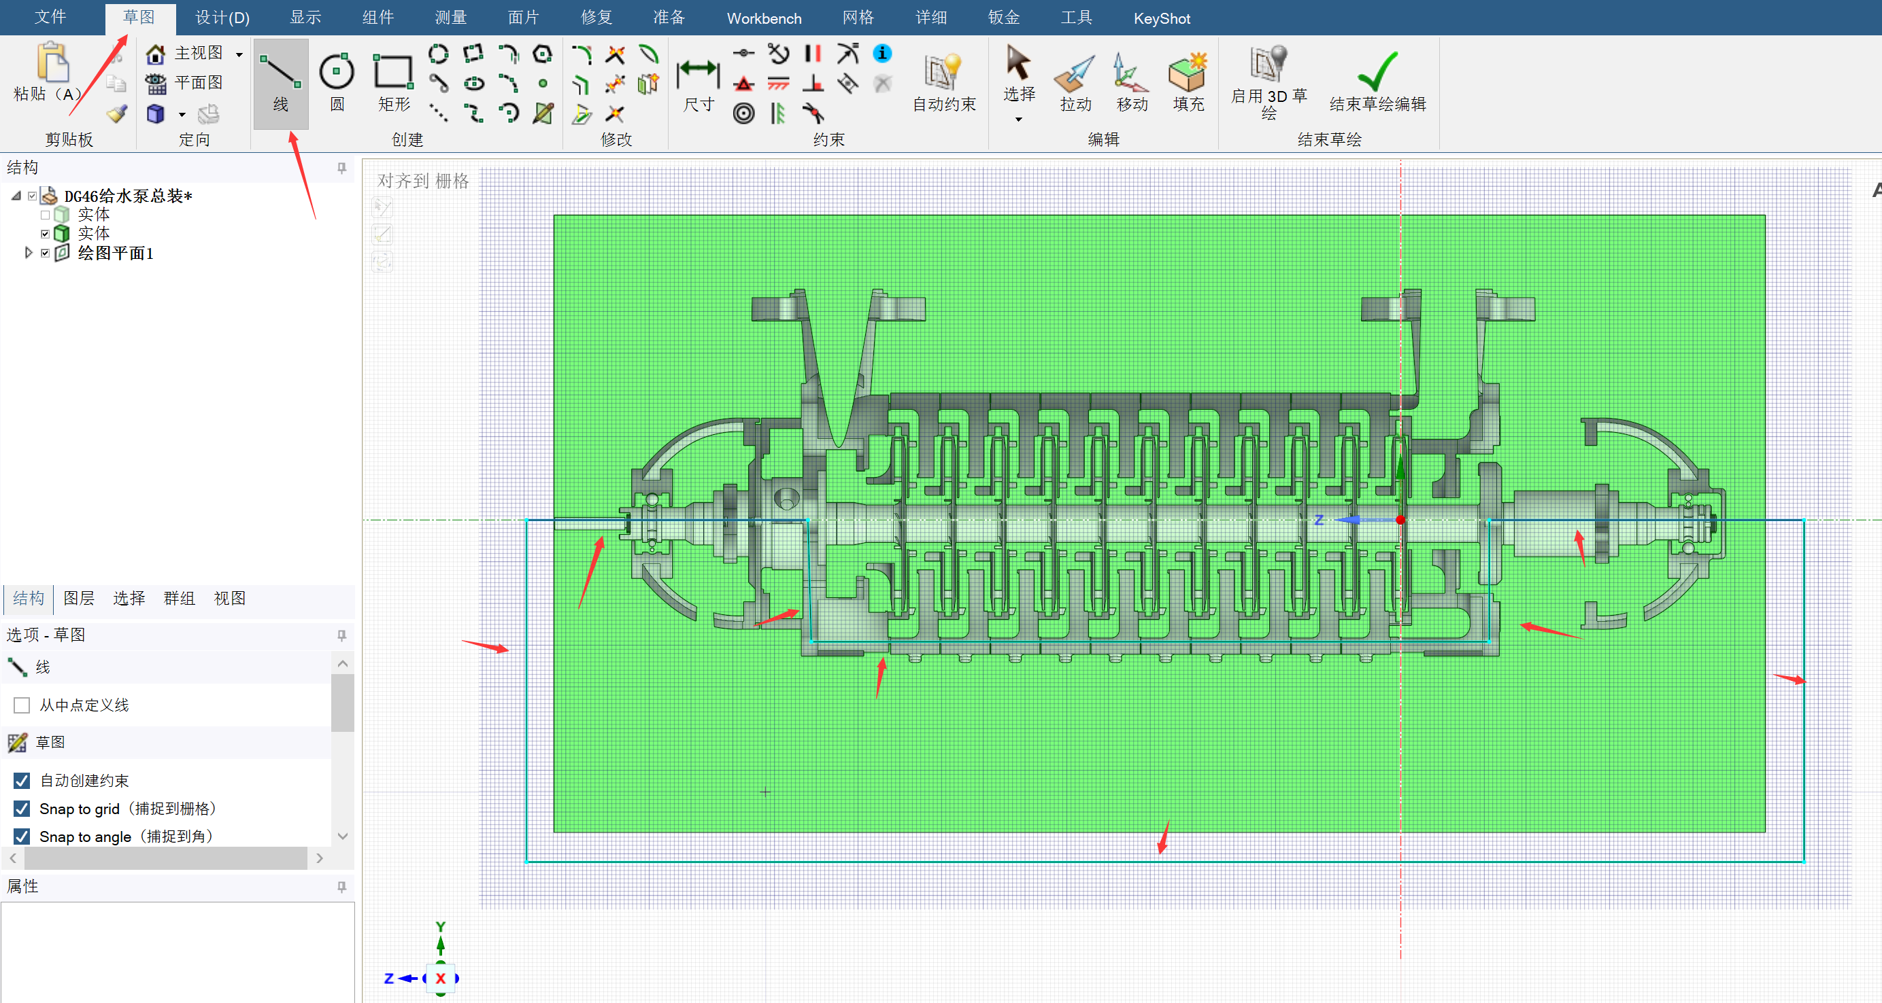Select the polygon sketch tool
This screenshot has width=1882, height=1003.
(542, 53)
